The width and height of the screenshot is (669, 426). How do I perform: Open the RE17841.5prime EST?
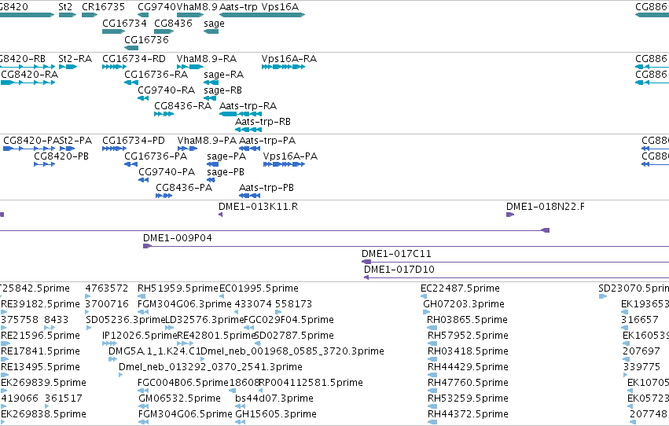5,359
